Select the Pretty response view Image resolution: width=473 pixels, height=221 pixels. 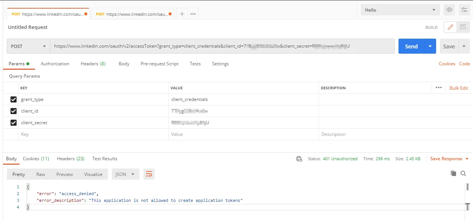[18, 174]
